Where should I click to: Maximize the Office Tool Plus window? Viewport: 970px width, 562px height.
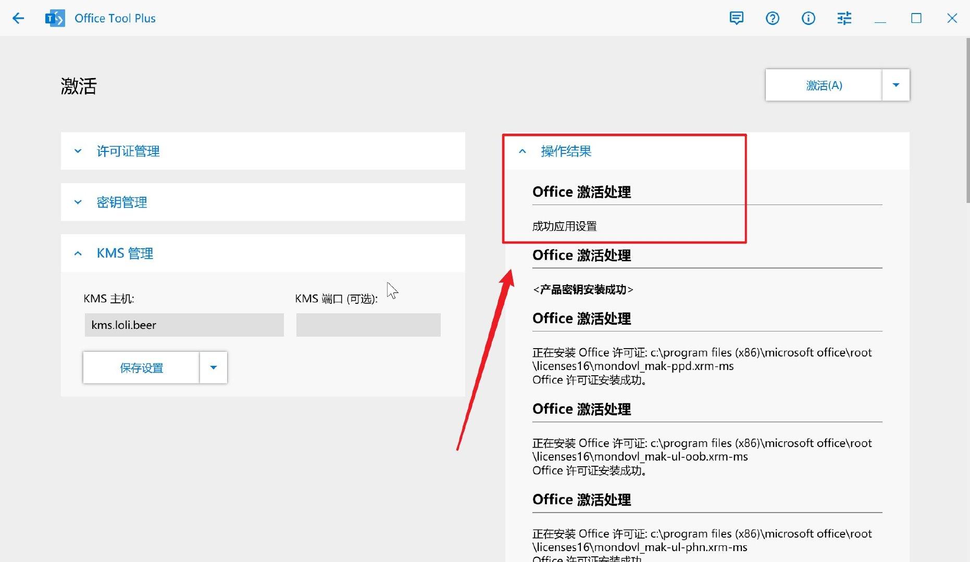pyautogui.click(x=916, y=18)
